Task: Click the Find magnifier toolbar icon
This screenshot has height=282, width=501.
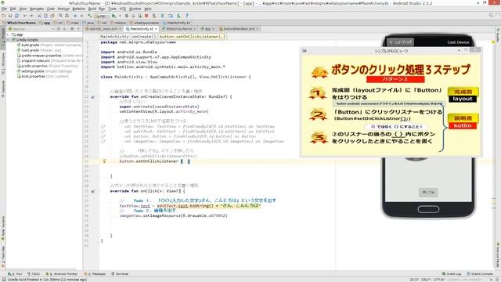Action: [60, 16]
